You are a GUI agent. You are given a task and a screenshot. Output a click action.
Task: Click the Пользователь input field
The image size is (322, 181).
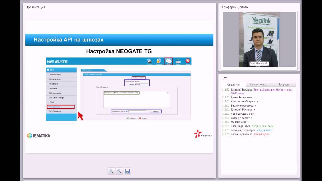[x=142, y=81]
